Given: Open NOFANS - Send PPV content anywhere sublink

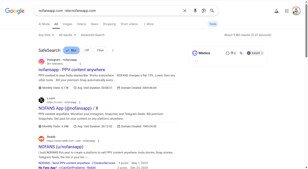Looking at the screenshot, I should tap(77, 163).
